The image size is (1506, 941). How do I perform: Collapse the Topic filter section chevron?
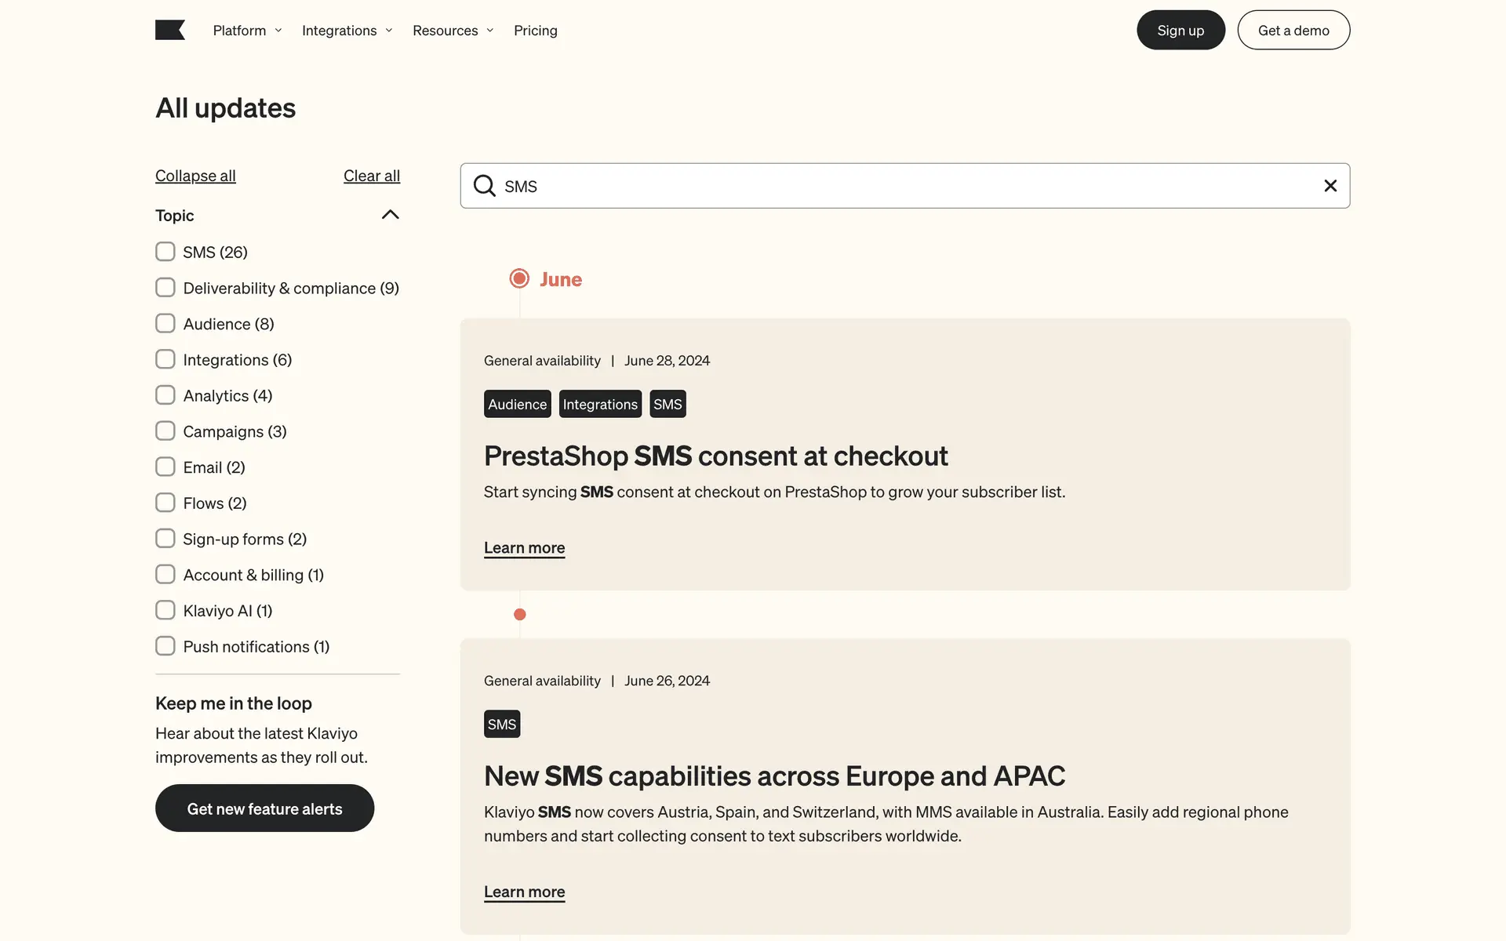390,215
